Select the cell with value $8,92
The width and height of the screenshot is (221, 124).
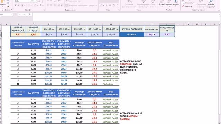[x=64, y=34]
